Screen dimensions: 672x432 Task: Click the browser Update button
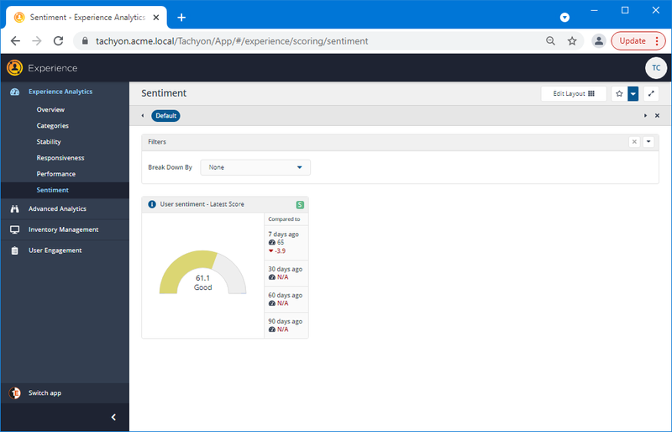[638, 40]
